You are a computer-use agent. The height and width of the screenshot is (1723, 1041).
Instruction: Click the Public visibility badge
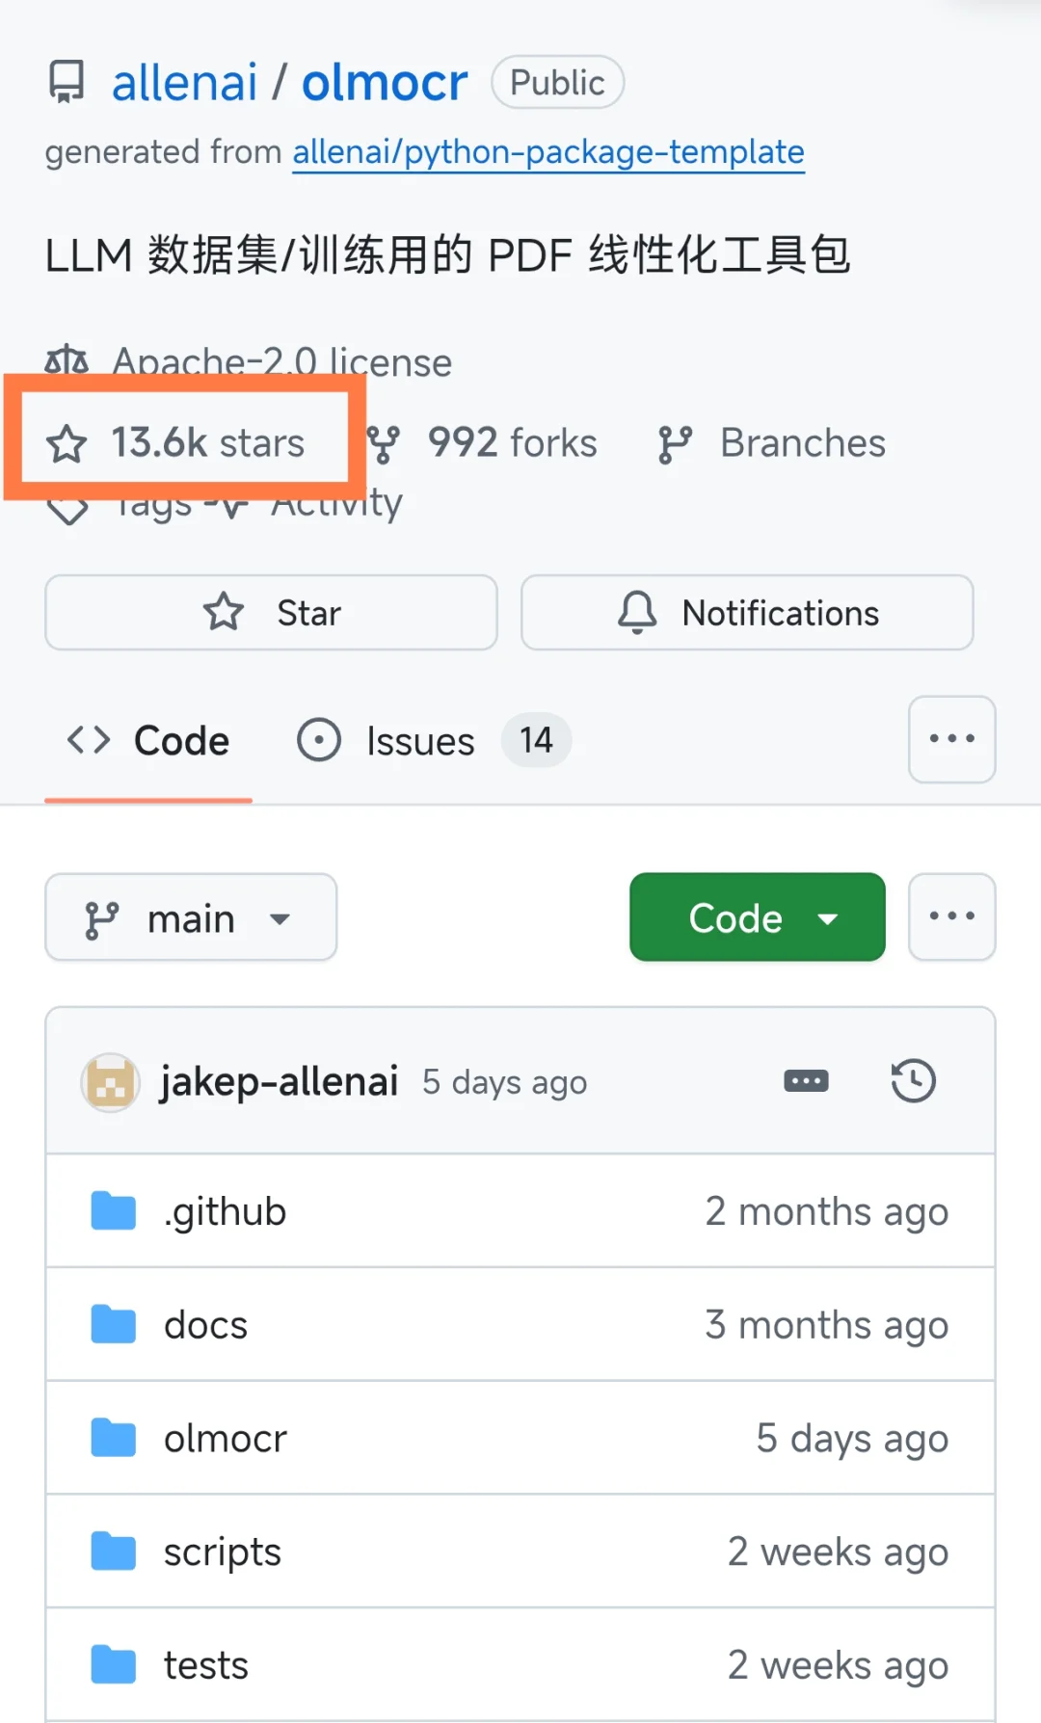(x=557, y=82)
